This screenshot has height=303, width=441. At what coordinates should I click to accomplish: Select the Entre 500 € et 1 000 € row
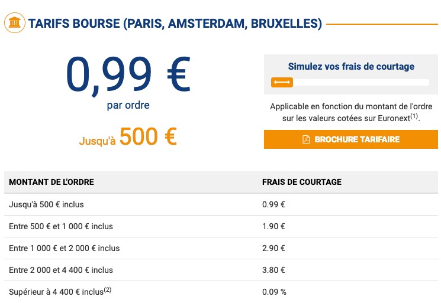pyautogui.click(x=221, y=226)
